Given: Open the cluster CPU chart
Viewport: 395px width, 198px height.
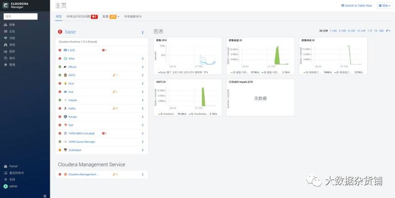Looking at the screenshot, I should pos(188,56).
